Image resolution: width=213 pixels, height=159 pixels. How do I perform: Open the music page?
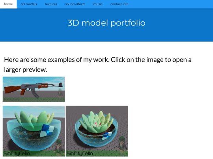(98, 4)
